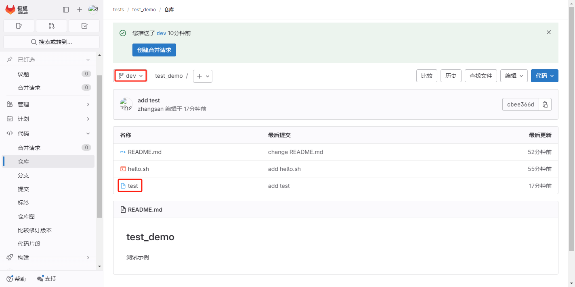Click the 创建合并请求 button
This screenshot has height=287, width=575.
[154, 50]
